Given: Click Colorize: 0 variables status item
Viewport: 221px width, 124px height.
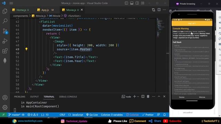Looking at the screenshot, I should (x=112, y=115).
